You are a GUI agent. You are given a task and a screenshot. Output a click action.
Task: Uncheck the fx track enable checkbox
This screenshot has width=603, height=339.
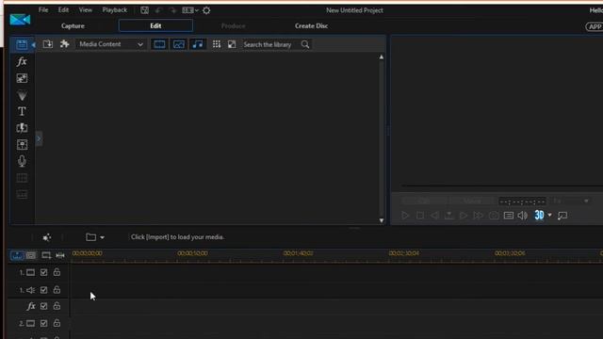tap(44, 306)
